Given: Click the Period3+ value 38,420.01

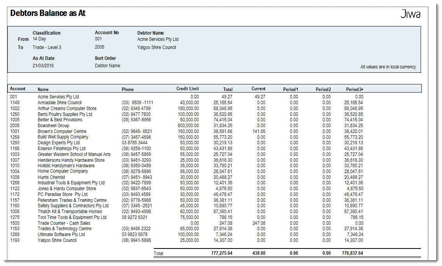Looking at the screenshot, I should [354, 131].
